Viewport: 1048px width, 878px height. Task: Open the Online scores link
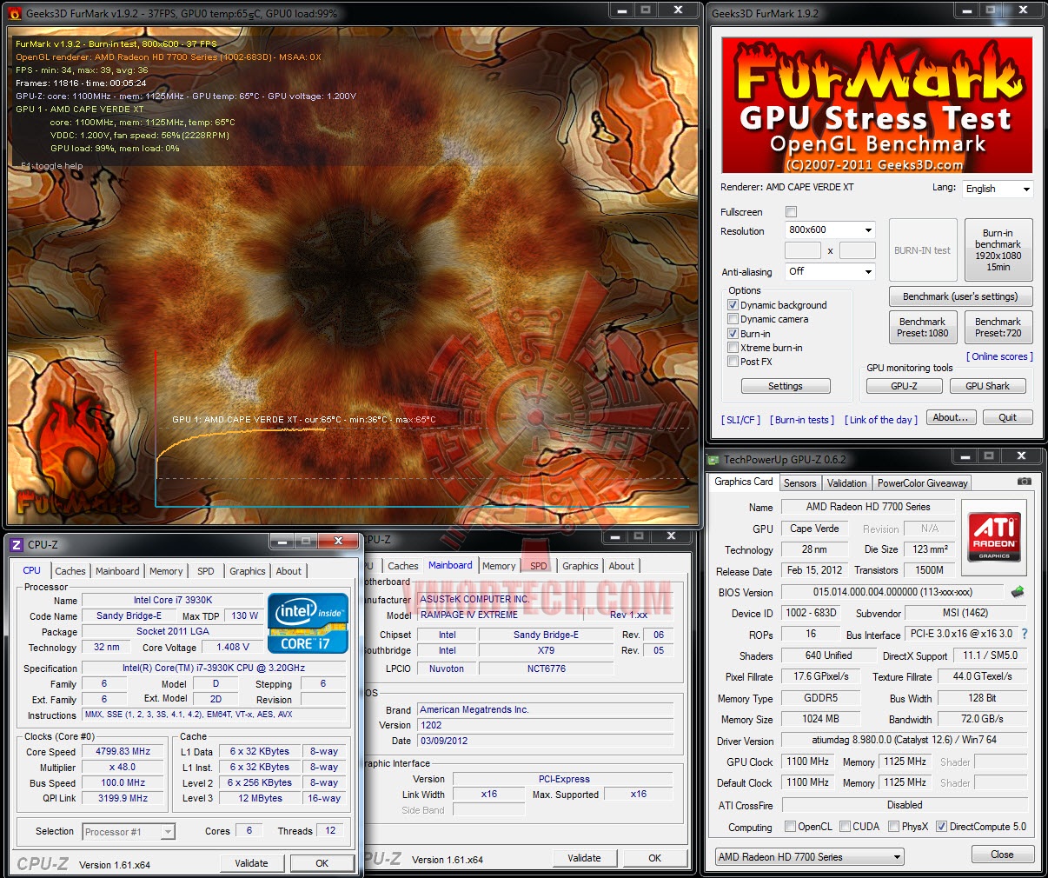point(999,356)
